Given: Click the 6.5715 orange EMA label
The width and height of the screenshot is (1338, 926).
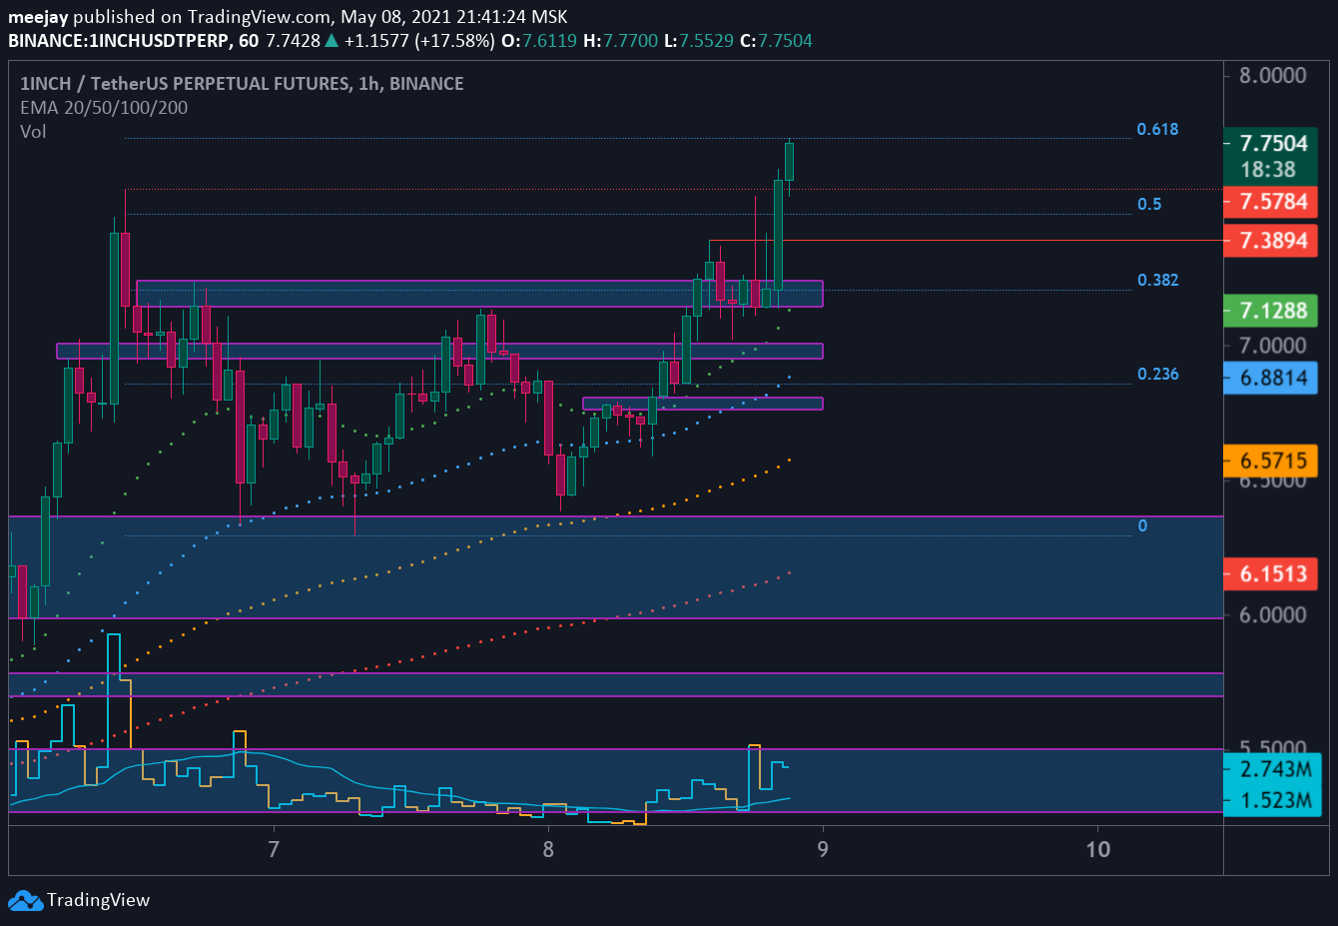Looking at the screenshot, I should (x=1272, y=461).
